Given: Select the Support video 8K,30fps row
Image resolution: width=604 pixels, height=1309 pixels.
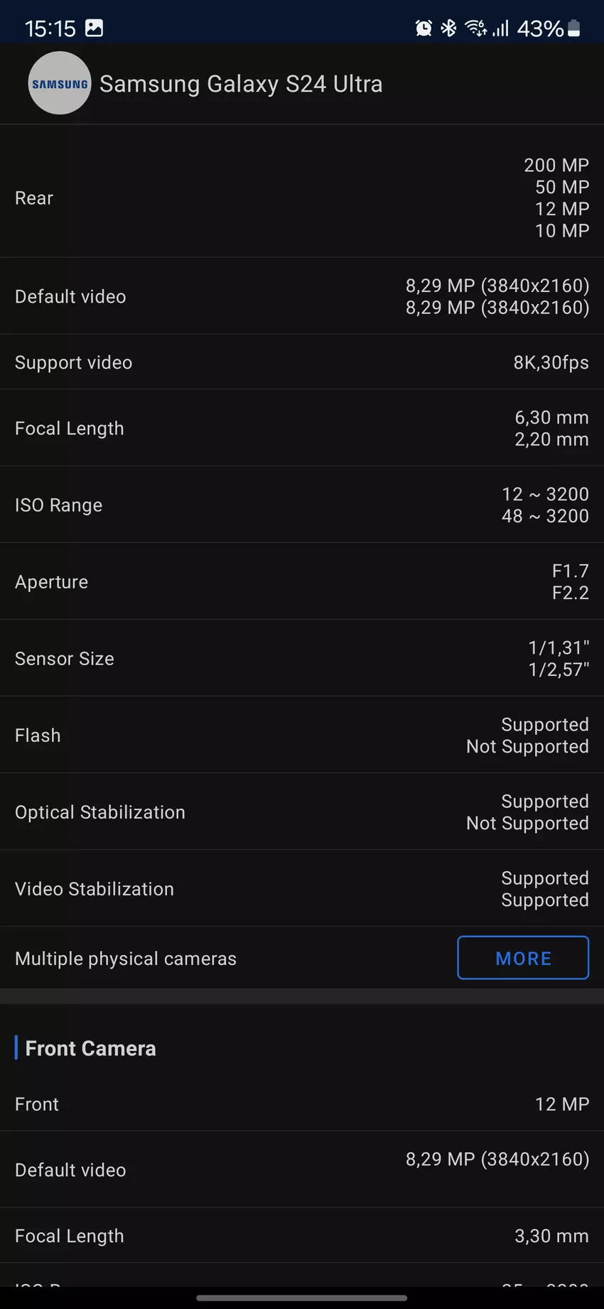Looking at the screenshot, I should [x=302, y=362].
